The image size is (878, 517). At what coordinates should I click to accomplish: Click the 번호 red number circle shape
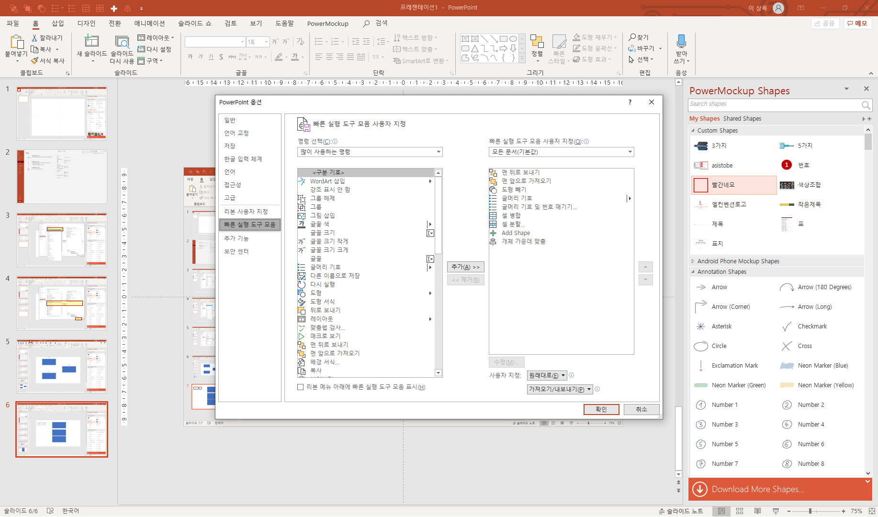point(787,165)
